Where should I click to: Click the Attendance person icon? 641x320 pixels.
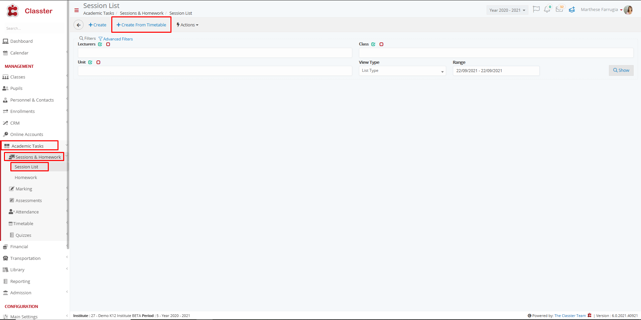pyautogui.click(x=12, y=212)
